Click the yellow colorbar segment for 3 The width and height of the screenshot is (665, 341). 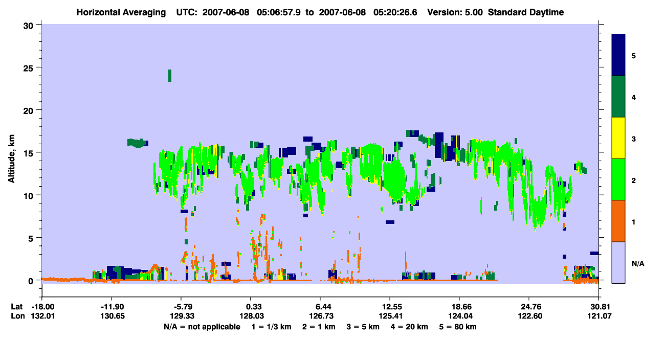click(618, 138)
